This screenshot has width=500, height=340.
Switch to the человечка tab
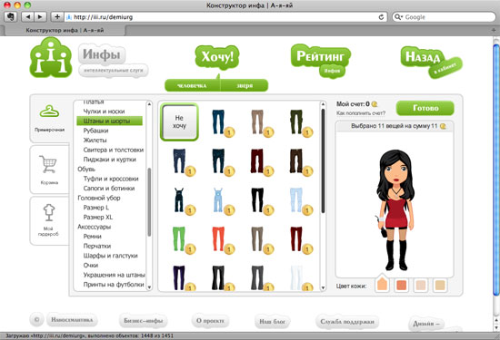tap(193, 85)
